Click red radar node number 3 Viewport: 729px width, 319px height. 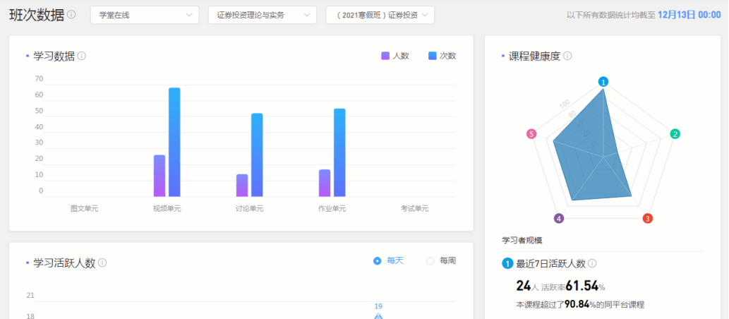point(647,219)
